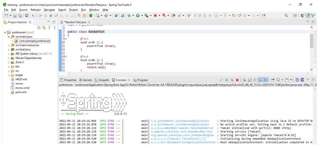Expand the src/test/java folder
The image size is (322, 151).
[x=9, y=50]
